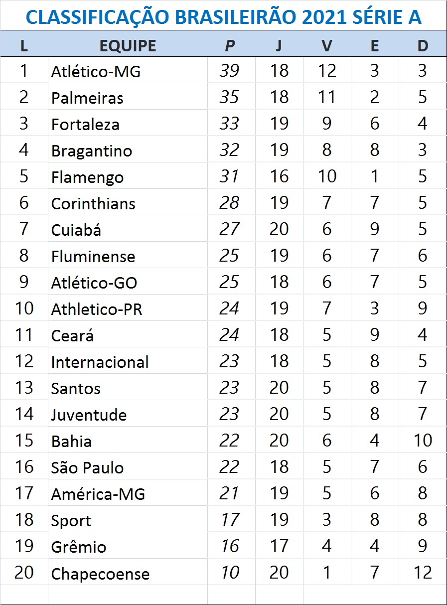
Task: Click the Flamengo team name cell
Action: click(x=87, y=177)
